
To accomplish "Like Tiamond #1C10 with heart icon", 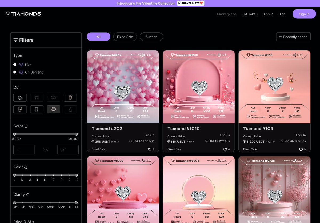I will [225, 150].
